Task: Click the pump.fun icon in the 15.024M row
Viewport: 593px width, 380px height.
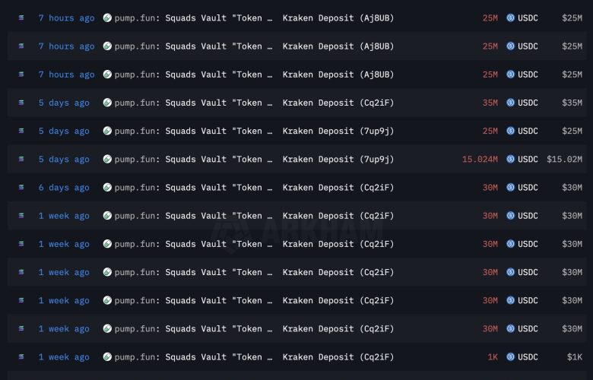Action: click(x=107, y=160)
